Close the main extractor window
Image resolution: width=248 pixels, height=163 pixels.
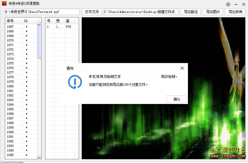pos(244,4)
